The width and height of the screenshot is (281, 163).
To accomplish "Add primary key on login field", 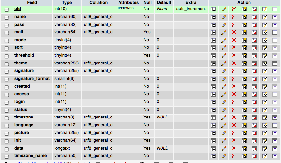I will [244, 102].
